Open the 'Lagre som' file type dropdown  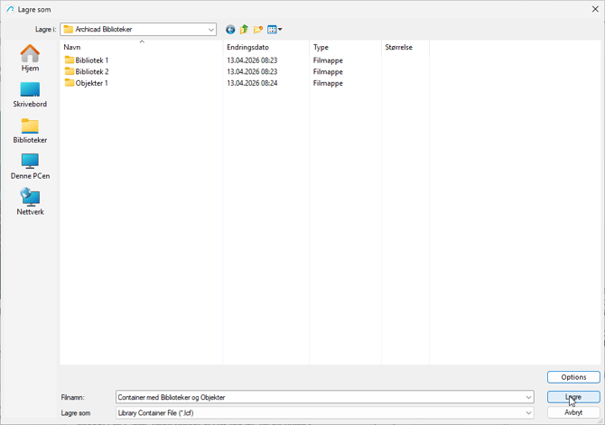pos(528,413)
